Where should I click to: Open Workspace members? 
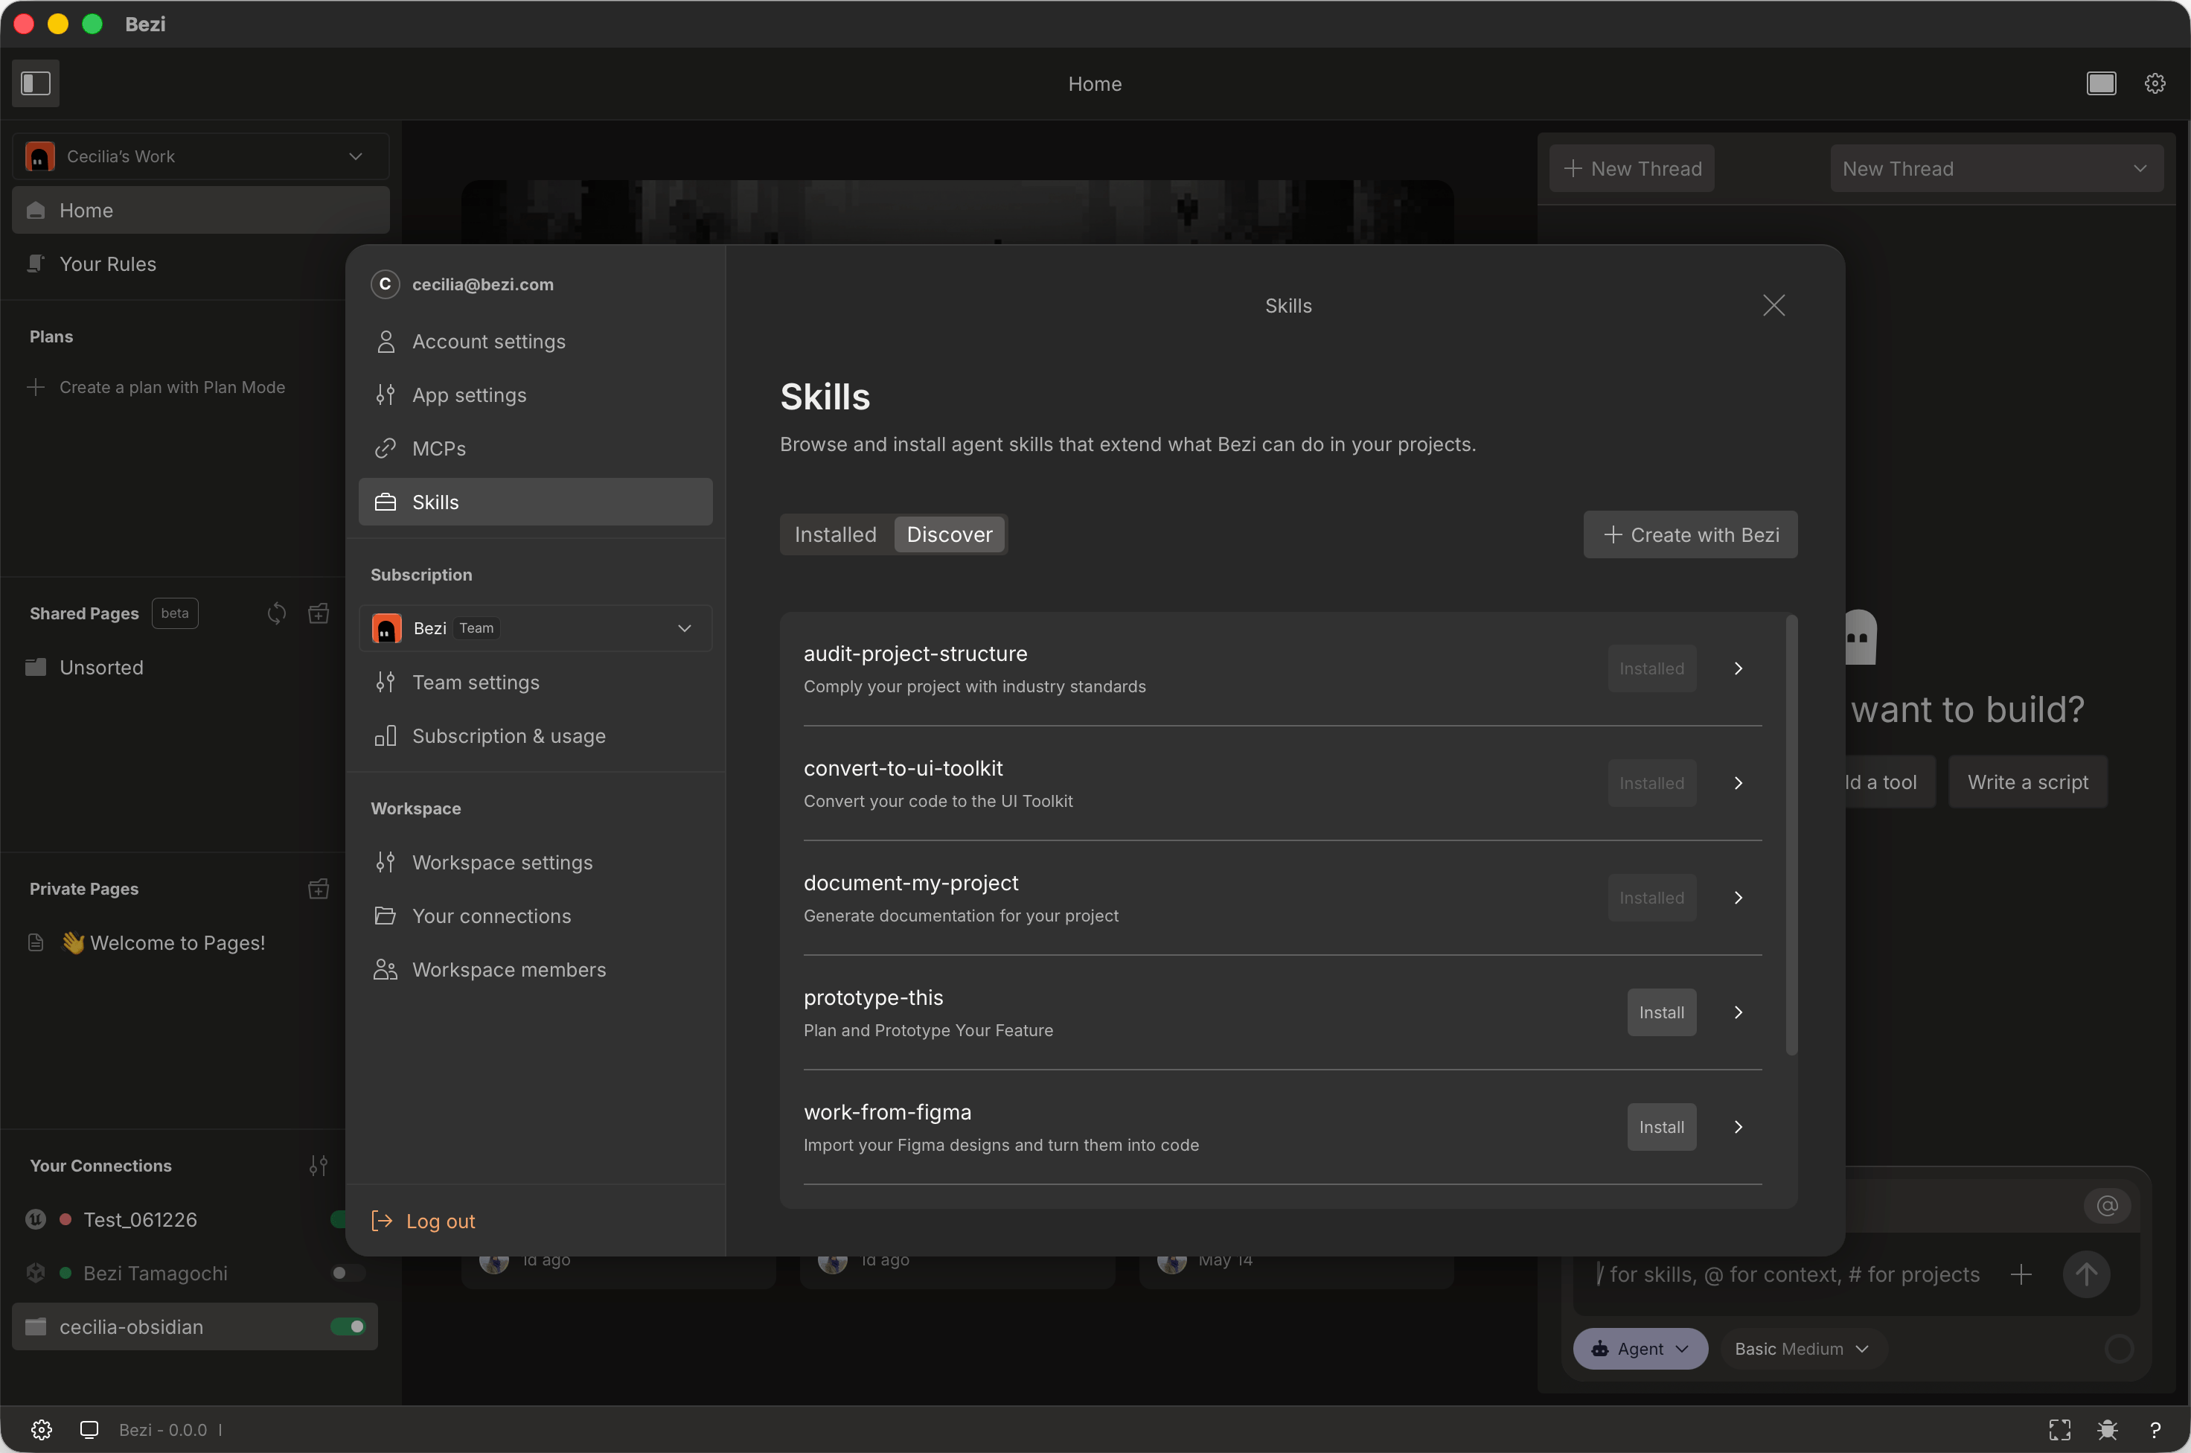click(536, 969)
